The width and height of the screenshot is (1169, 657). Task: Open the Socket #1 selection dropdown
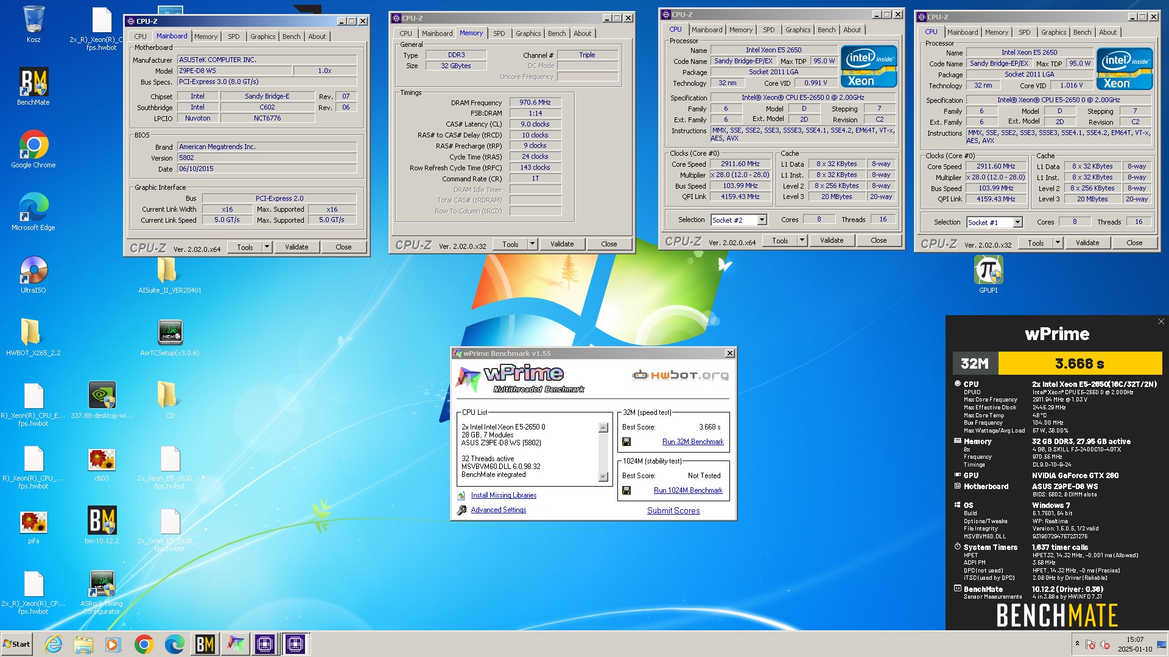coord(1017,222)
